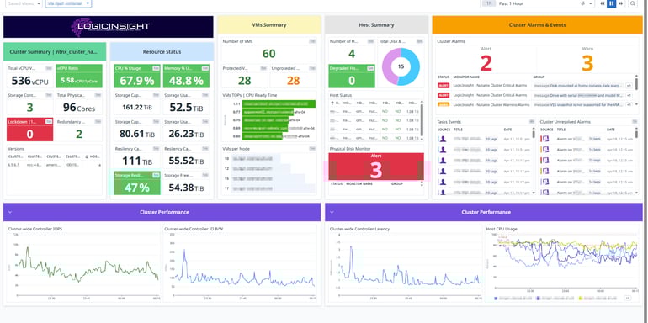This screenshot has height=323, width=648.
Task: Click the magnifier search icon at top right
Action: (633, 3)
